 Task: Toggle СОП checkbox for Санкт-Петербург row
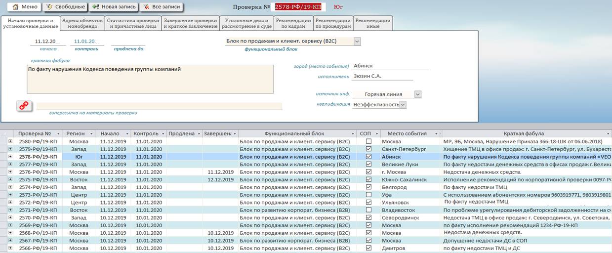pyautogui.click(x=368, y=149)
